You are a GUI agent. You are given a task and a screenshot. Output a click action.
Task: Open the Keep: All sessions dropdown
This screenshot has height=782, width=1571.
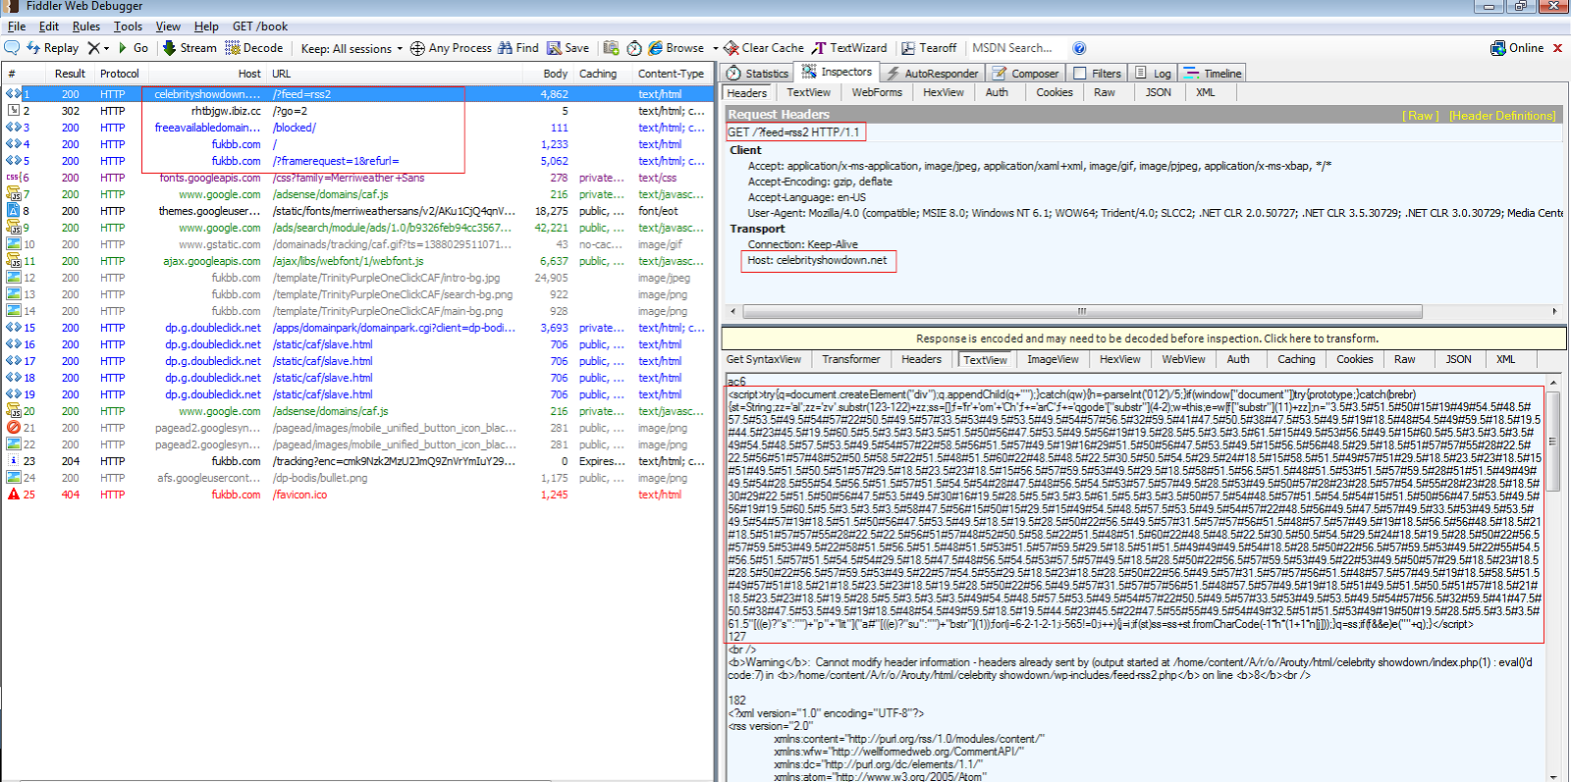(x=351, y=48)
